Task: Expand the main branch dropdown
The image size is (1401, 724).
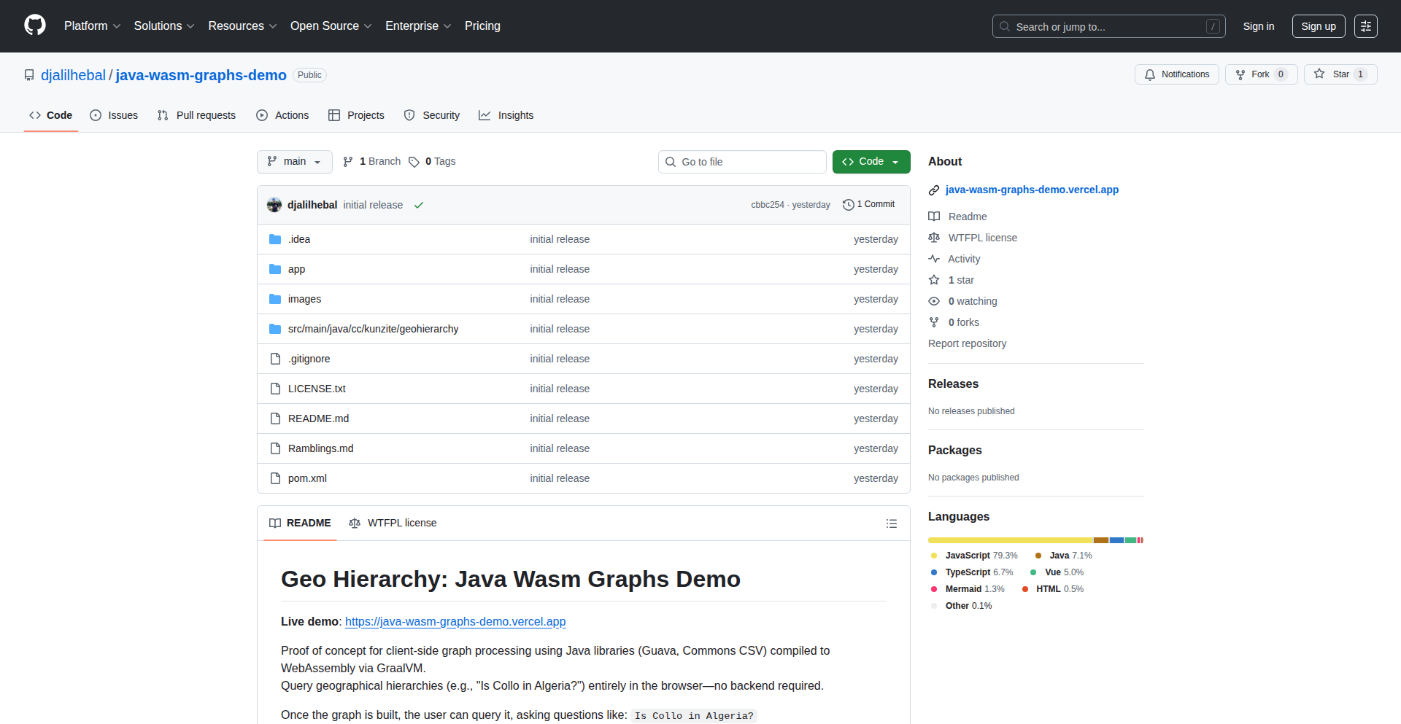Action: pyautogui.click(x=294, y=162)
